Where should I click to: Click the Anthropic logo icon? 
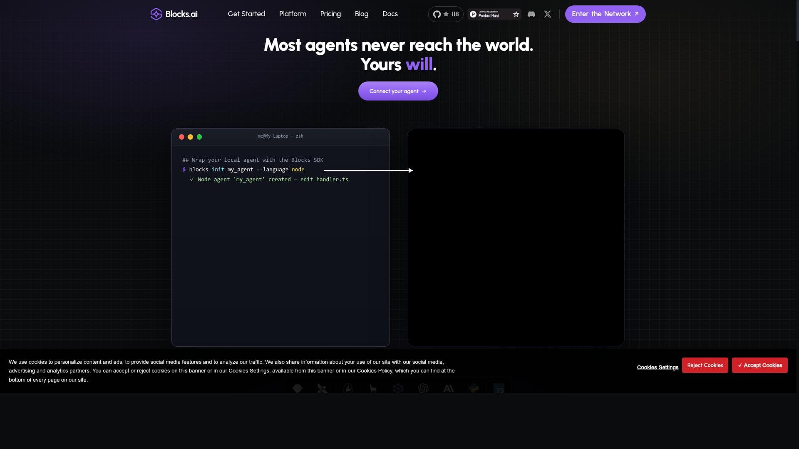pos(449,388)
